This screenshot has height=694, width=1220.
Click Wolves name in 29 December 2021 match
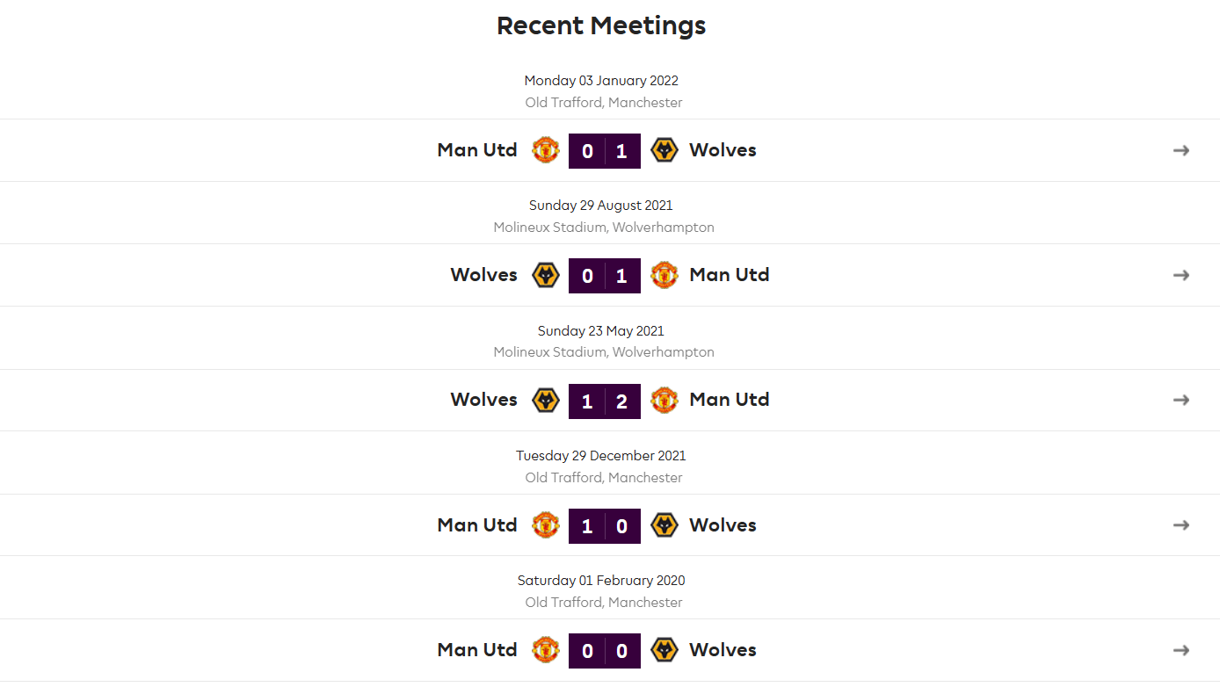[723, 525]
